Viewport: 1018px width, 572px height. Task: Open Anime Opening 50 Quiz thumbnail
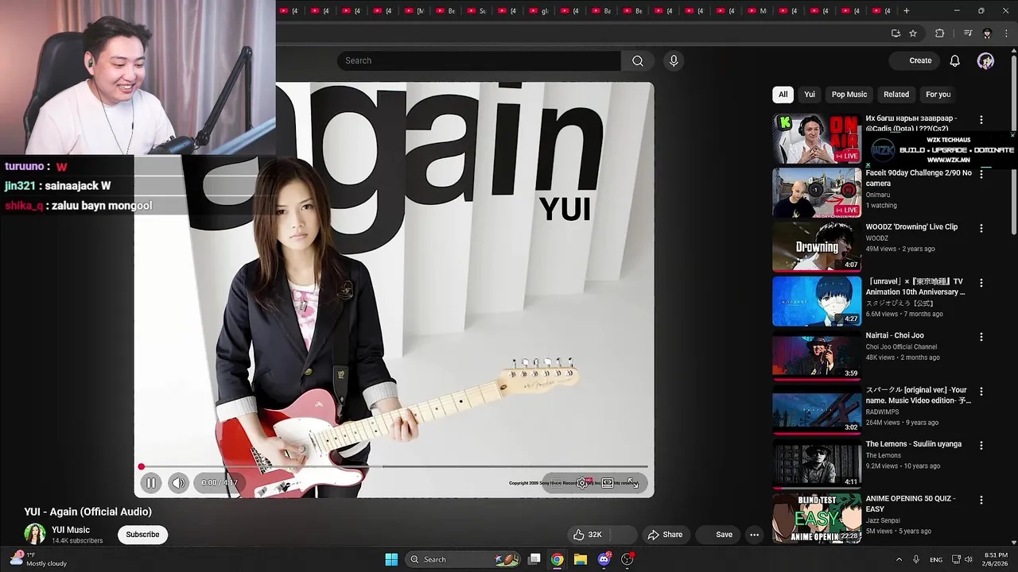pyautogui.click(x=817, y=518)
